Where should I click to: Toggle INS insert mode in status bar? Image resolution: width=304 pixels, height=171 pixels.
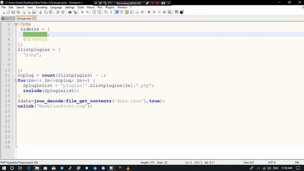coord(297,162)
